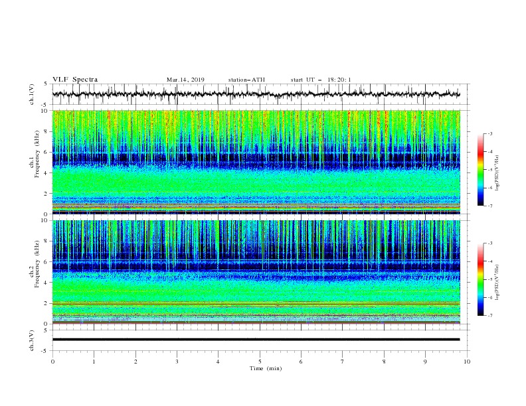
Task: Click the "3" tick on time axis
Action: [x=177, y=362]
